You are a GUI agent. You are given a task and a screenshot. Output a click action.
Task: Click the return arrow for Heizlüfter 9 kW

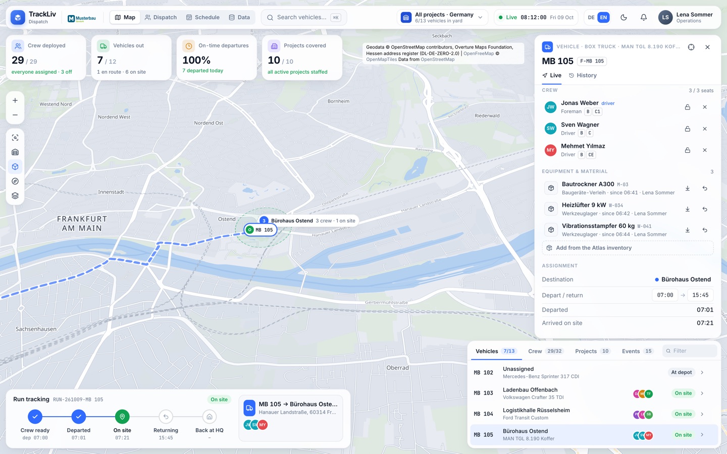[705, 209]
